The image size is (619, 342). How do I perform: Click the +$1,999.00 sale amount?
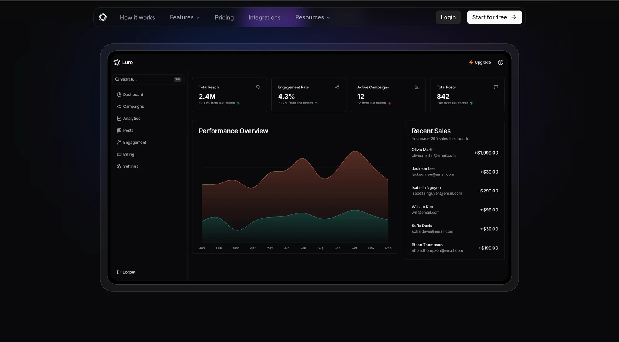click(x=486, y=153)
